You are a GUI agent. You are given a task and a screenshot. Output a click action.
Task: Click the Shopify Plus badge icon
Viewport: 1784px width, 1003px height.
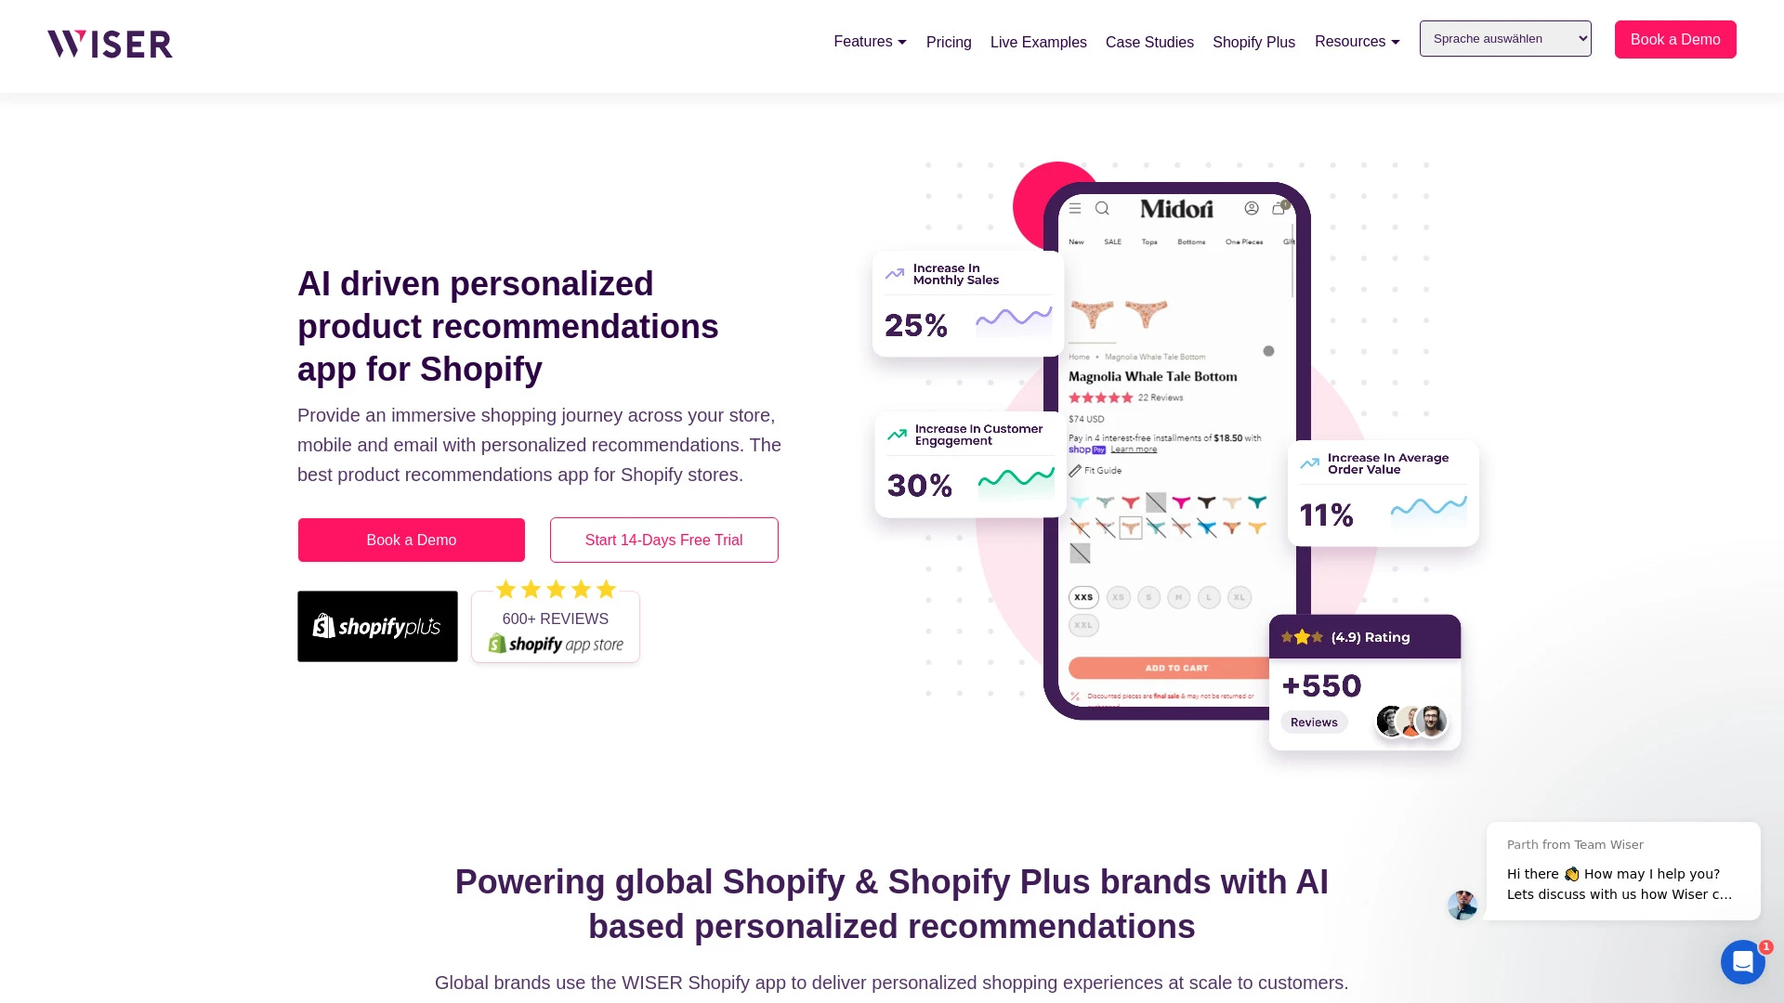click(377, 626)
